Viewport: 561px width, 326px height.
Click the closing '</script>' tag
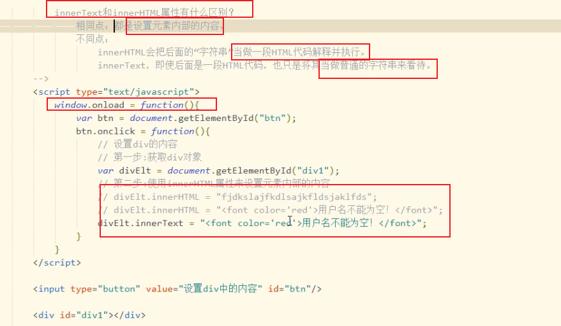57,262
